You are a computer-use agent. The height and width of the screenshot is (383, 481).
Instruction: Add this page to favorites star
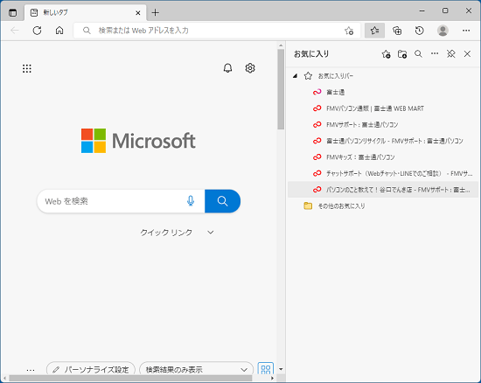tap(349, 31)
